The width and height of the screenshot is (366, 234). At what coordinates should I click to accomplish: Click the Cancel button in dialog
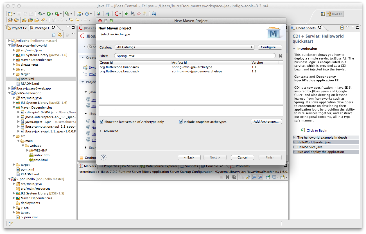pyautogui.click(x=243, y=157)
